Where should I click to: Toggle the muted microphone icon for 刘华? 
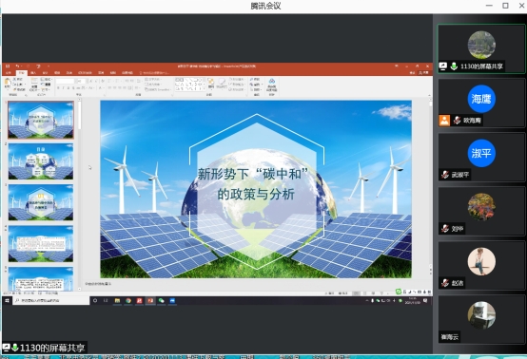(x=445, y=229)
